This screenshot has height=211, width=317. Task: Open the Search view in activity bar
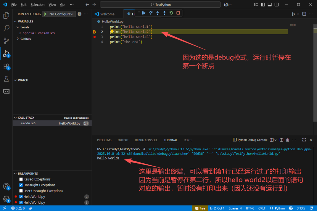(6, 28)
